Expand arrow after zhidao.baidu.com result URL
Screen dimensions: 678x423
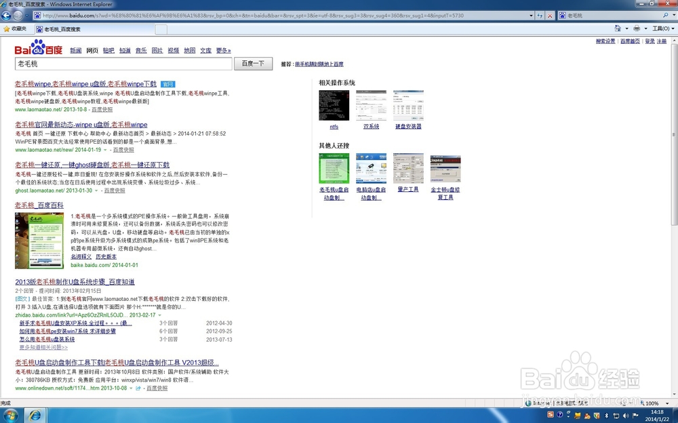pos(159,315)
